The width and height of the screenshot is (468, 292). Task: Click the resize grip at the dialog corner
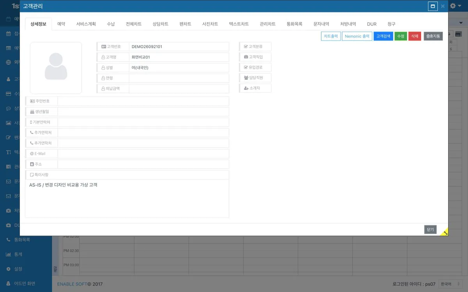tap(444, 232)
